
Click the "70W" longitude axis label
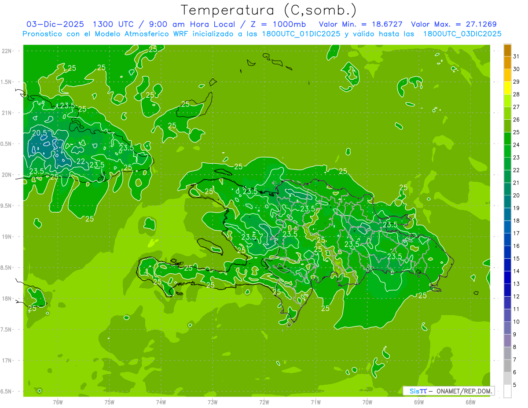(x=367, y=402)
